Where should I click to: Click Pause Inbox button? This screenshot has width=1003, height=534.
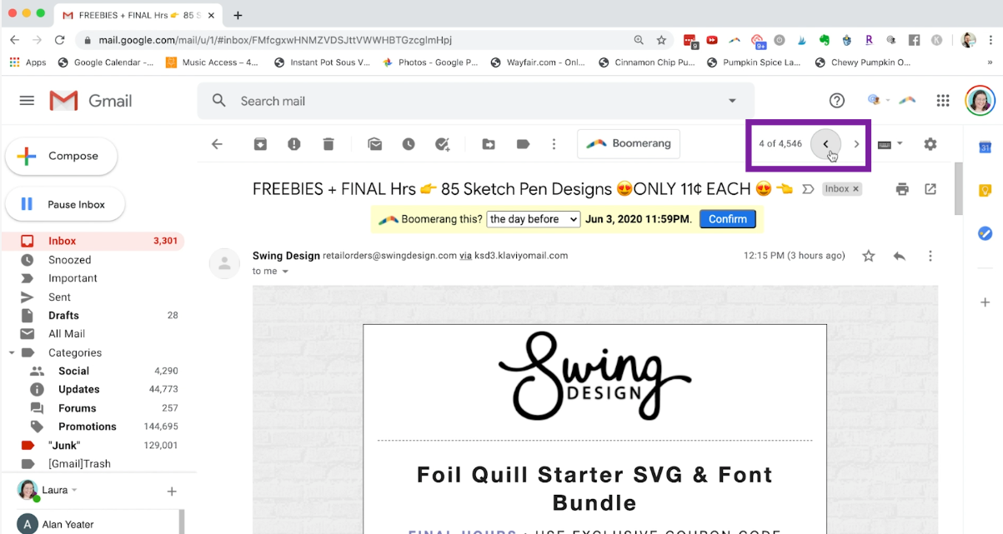coord(66,204)
